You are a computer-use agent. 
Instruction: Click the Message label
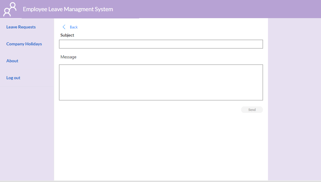[69, 57]
